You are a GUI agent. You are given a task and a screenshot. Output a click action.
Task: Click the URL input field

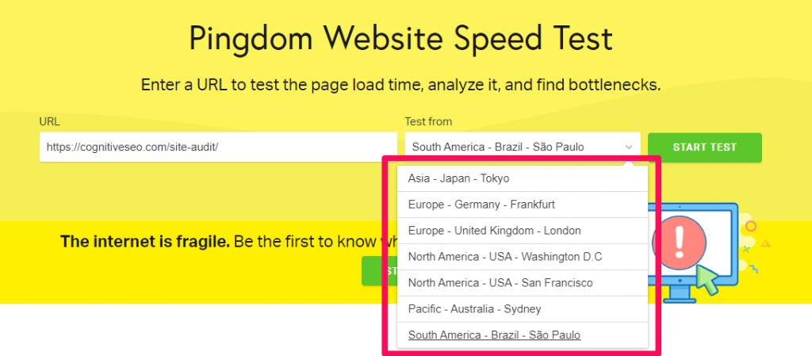point(218,147)
